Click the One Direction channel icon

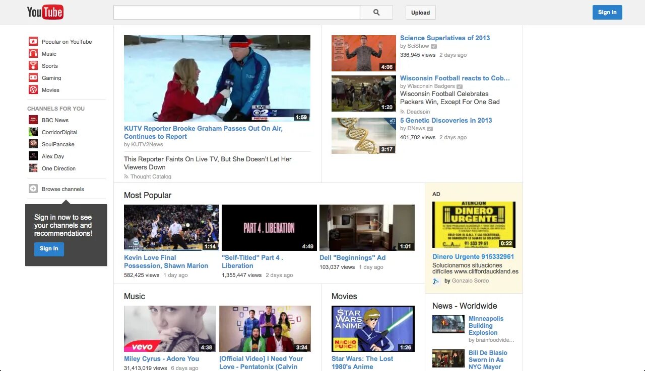click(x=33, y=168)
